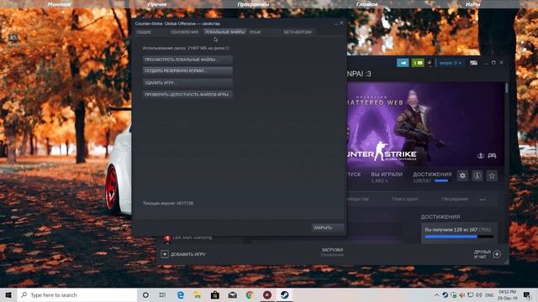The image size is (538, 302).
Task: Open the dark red circle app on taskbar
Action: click(x=267, y=294)
